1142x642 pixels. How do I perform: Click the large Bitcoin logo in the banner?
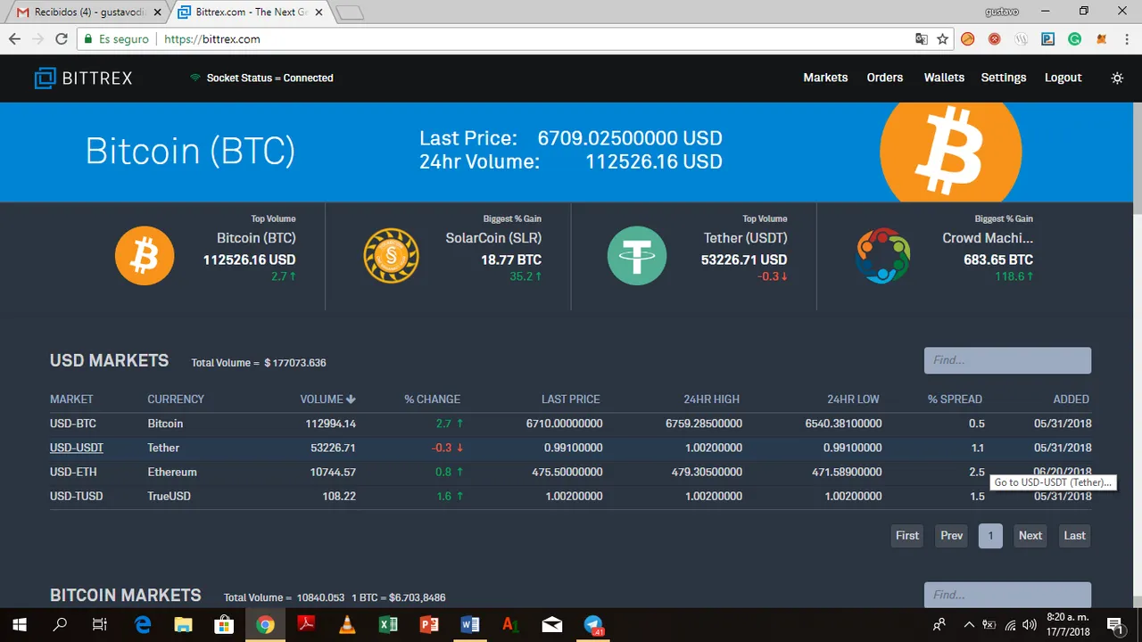pyautogui.click(x=951, y=152)
